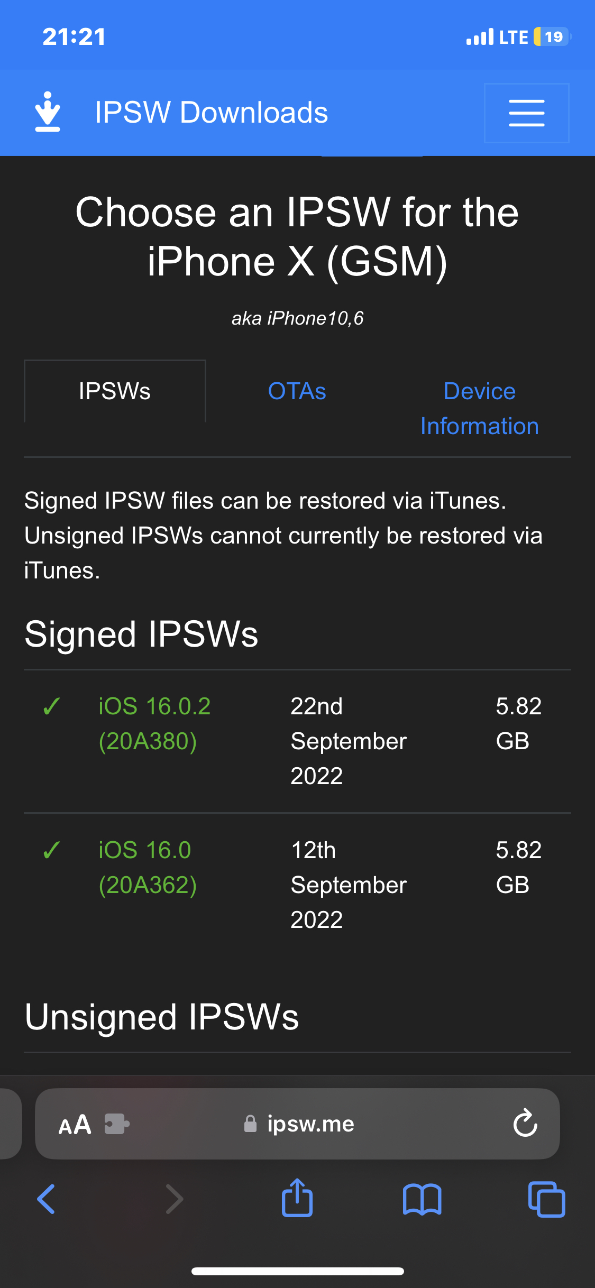Tap the battery indicator in status bar
The height and width of the screenshot is (1288, 595).
(x=553, y=36)
